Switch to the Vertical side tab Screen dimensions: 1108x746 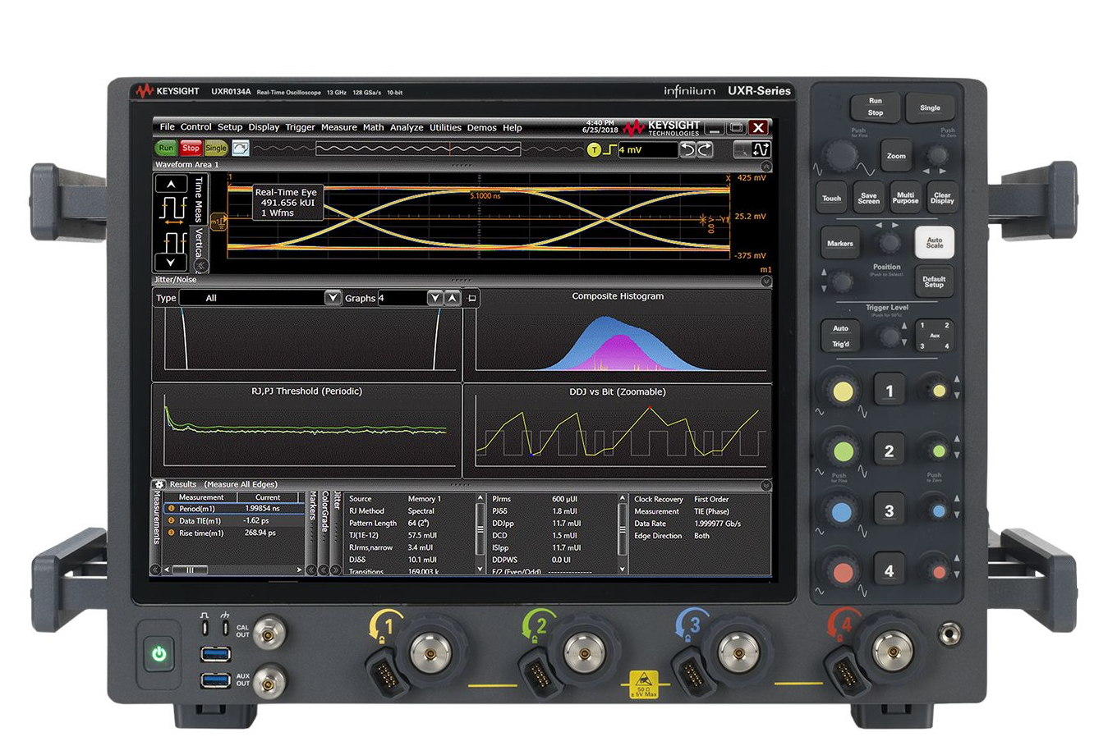point(198,243)
